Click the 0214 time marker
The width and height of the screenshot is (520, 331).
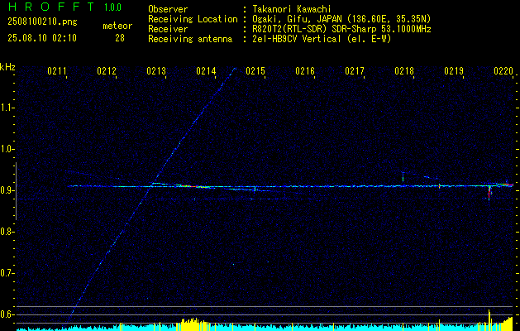coord(206,70)
